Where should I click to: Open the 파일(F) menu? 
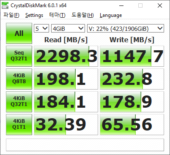[11, 15]
